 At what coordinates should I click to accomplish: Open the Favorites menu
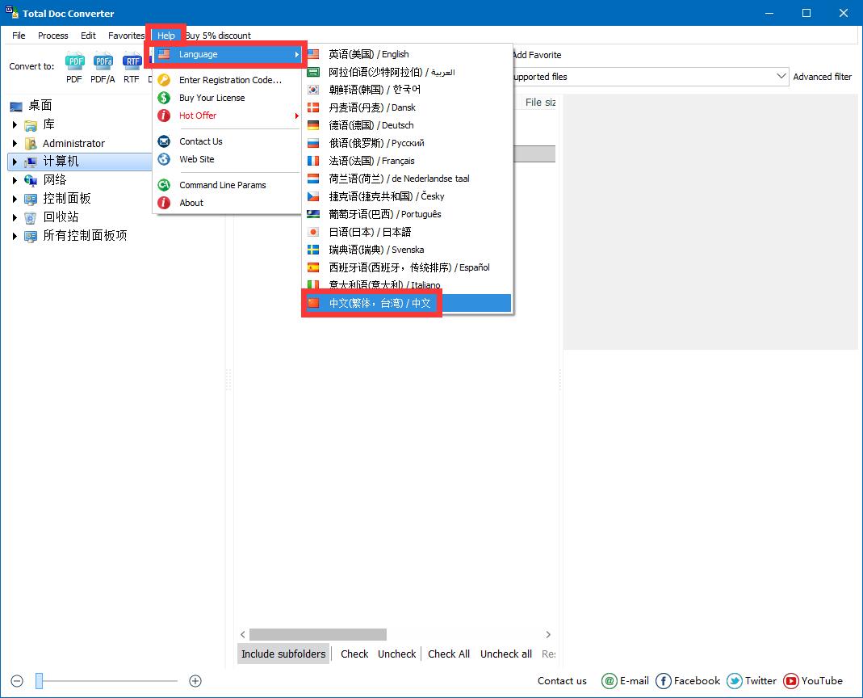126,36
